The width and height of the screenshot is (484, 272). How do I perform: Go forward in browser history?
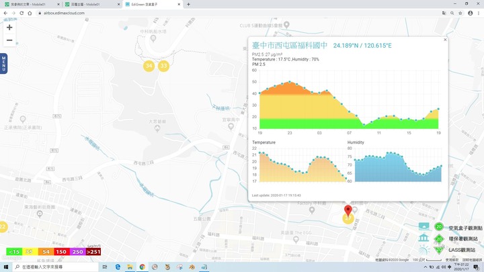point(13,13)
